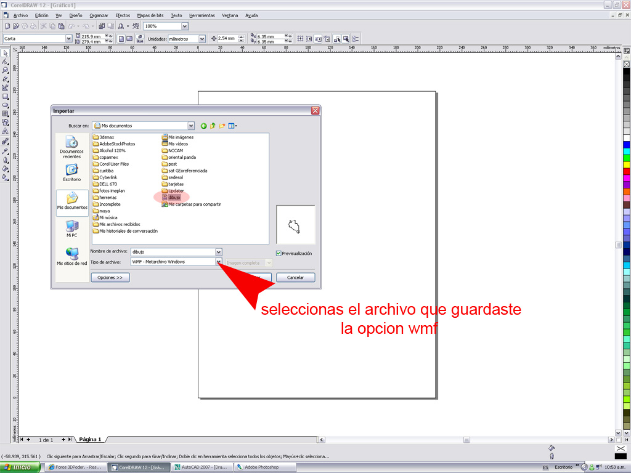
Task: Go to Mis sitios de red shortcut
Action: [x=72, y=256]
